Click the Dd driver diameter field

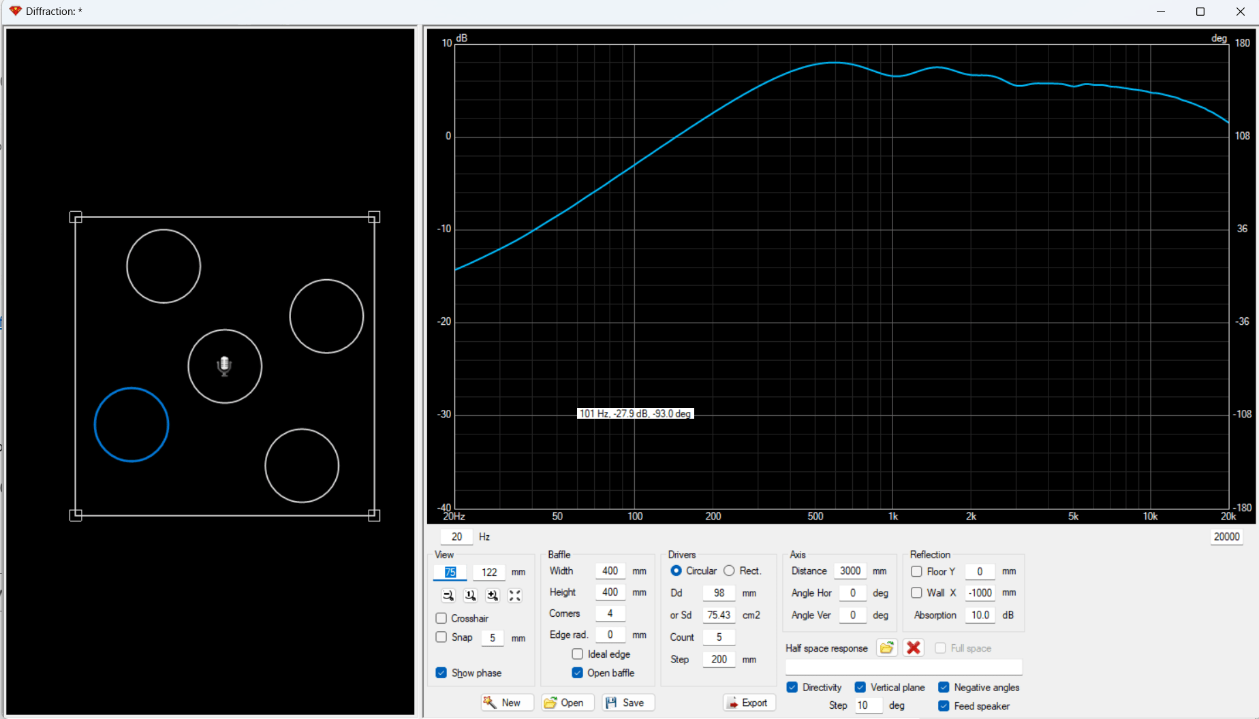click(719, 593)
